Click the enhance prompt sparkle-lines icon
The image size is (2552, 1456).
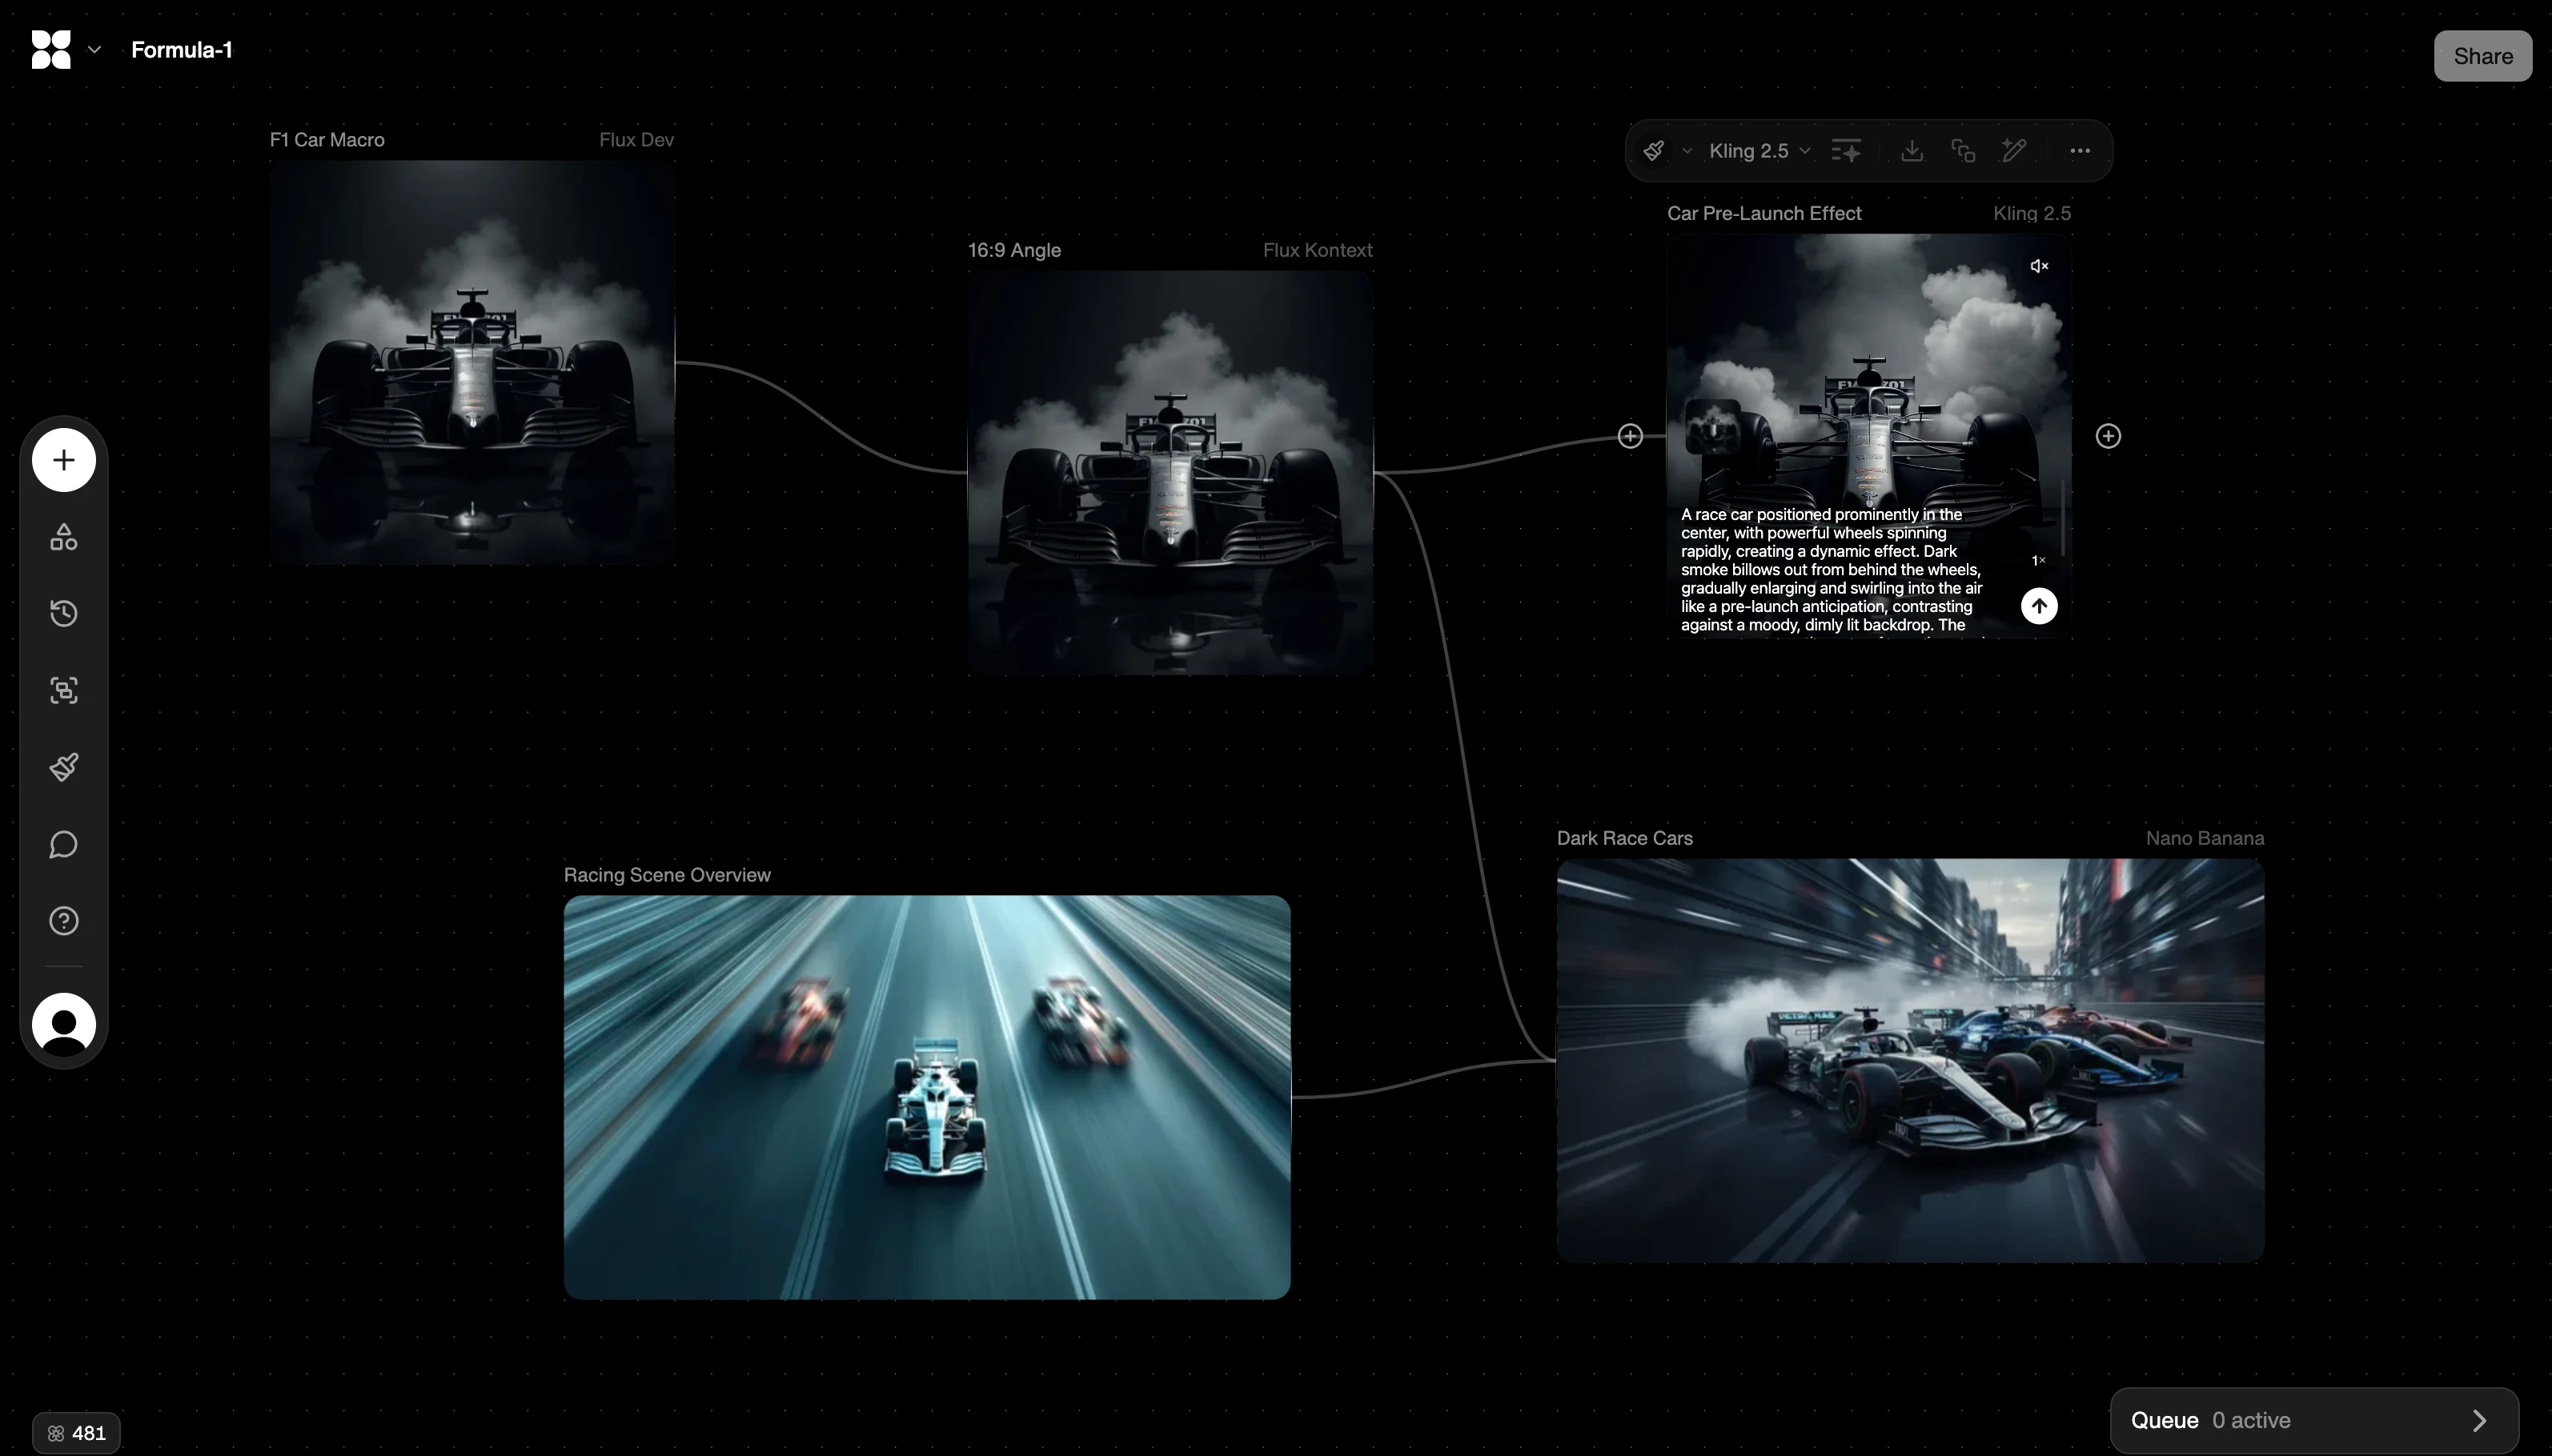point(1846,151)
